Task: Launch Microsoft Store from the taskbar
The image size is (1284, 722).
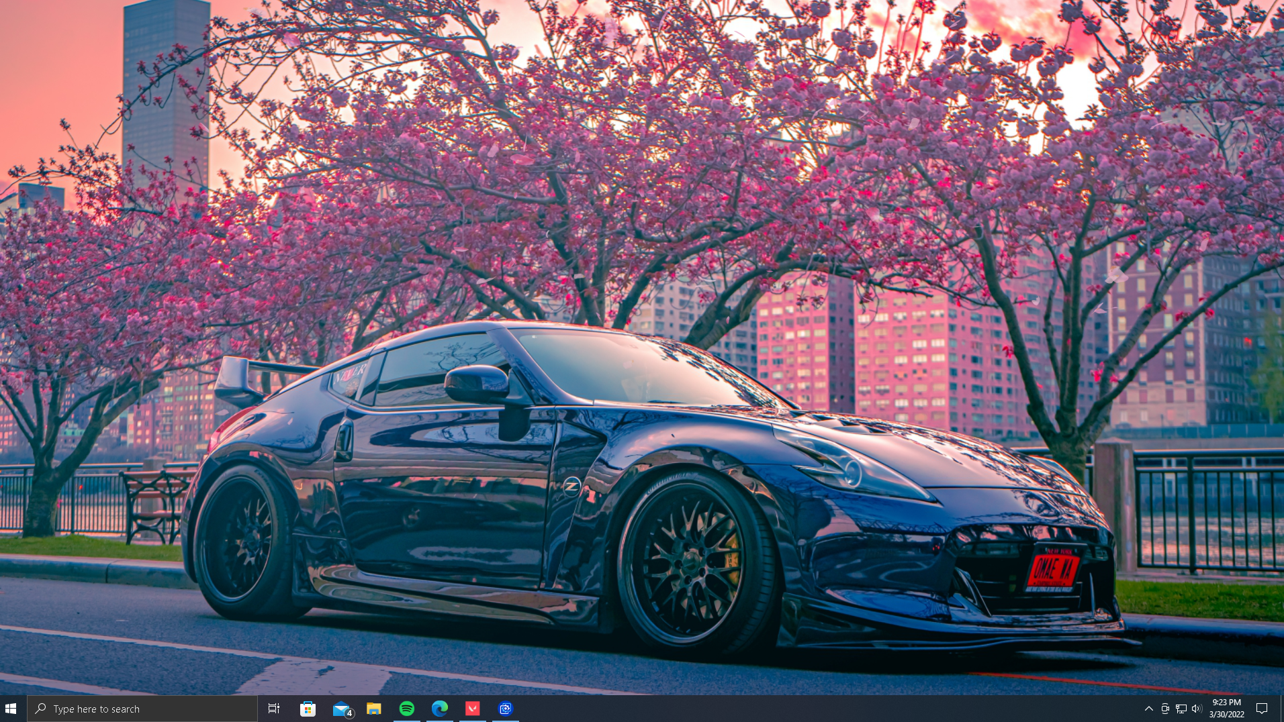Action: [x=308, y=709]
